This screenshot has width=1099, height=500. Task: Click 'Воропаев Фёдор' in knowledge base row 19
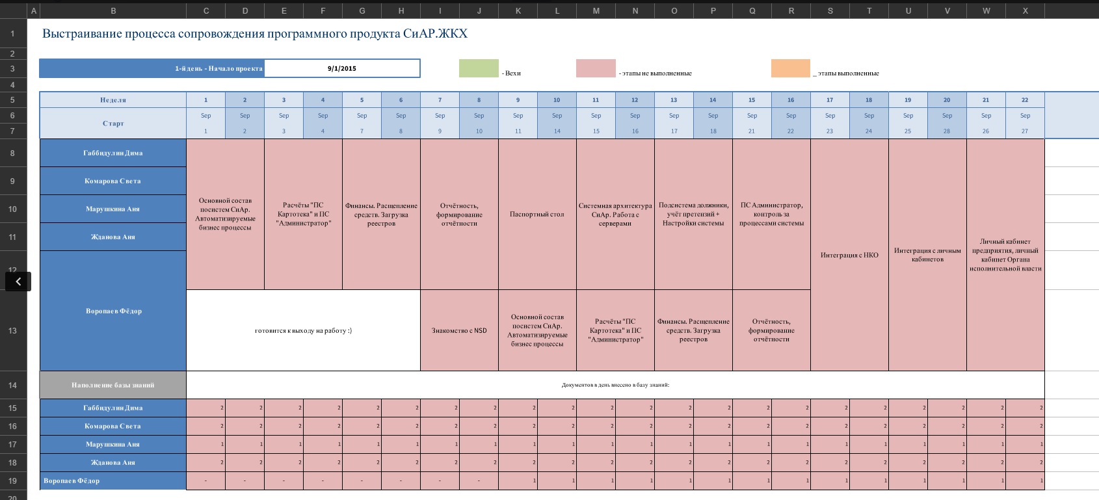pos(113,480)
